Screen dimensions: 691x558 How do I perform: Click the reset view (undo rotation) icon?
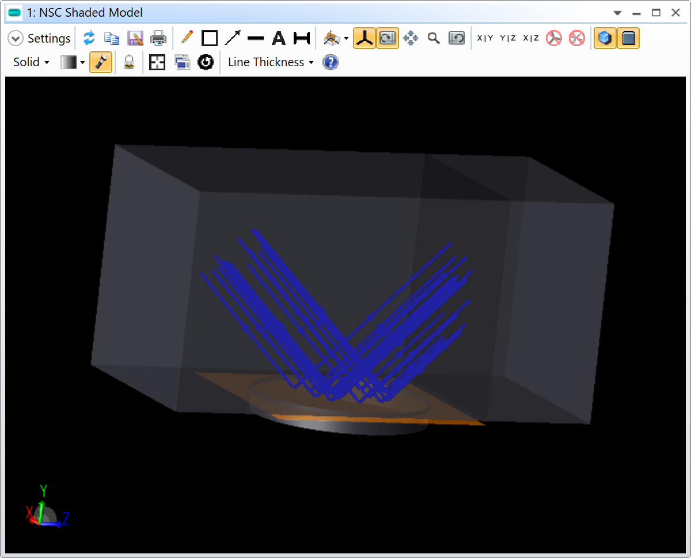pyautogui.click(x=457, y=39)
